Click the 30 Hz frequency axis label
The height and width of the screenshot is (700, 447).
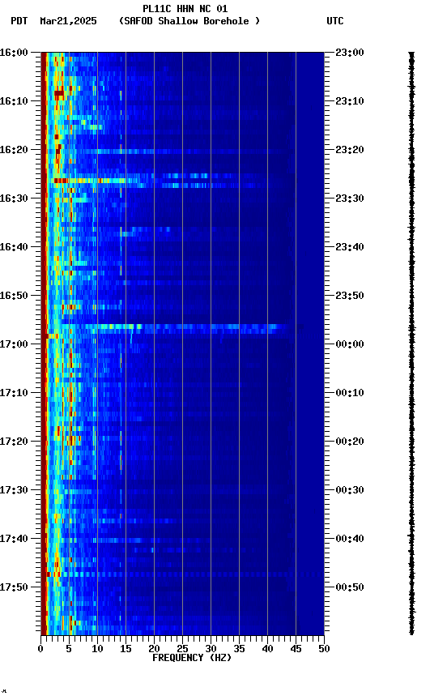coord(211,649)
